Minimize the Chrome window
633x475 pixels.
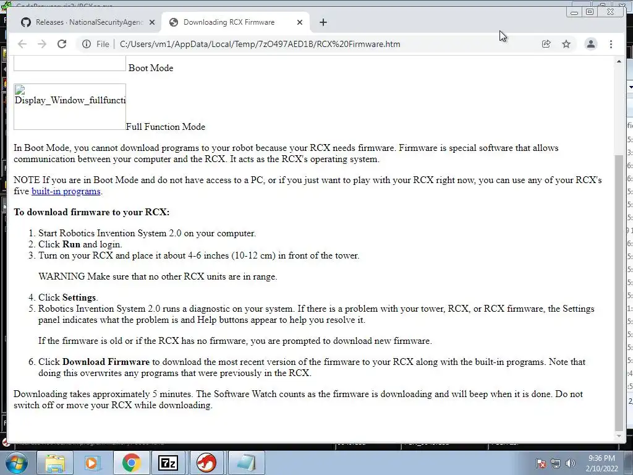(574, 12)
